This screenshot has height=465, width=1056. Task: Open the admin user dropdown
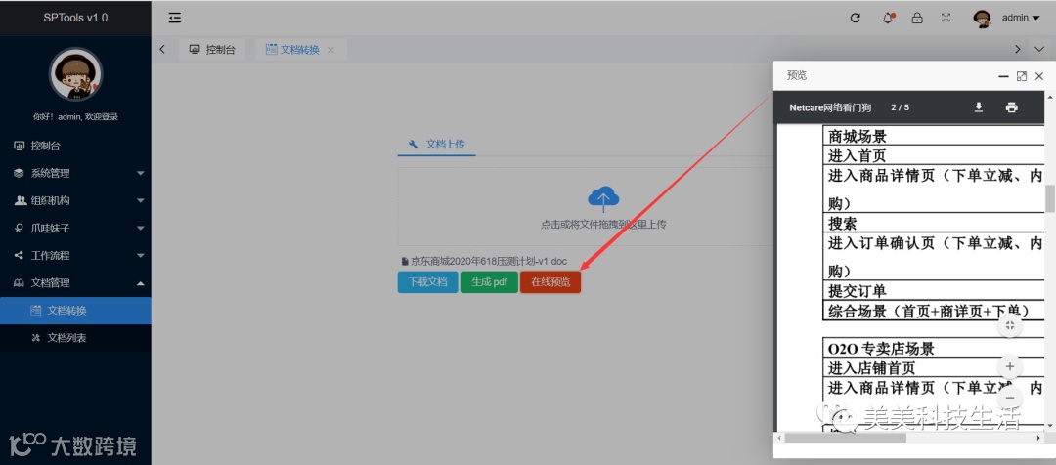point(1020,19)
